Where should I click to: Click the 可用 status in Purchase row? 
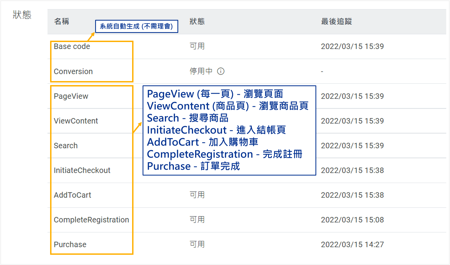[197, 244]
